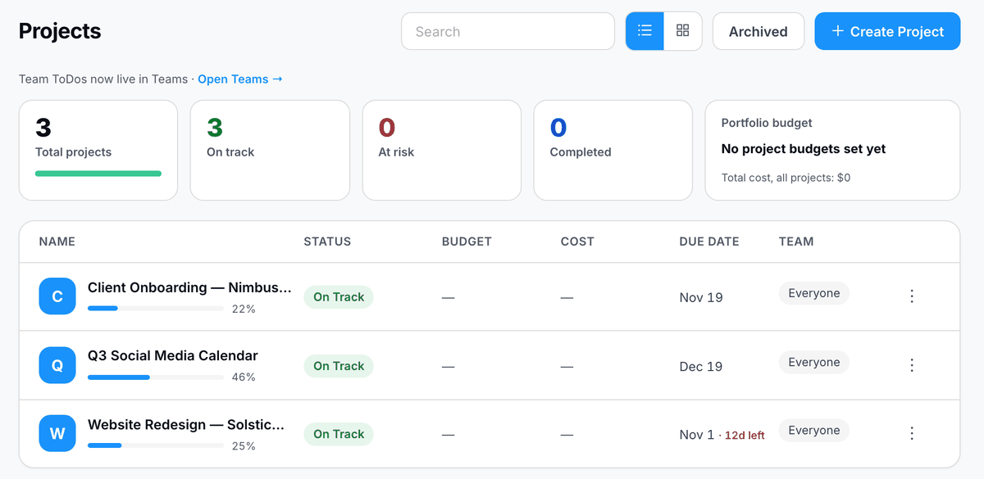Switch to grid view icon
Image resolution: width=984 pixels, height=479 pixels.
tap(683, 31)
